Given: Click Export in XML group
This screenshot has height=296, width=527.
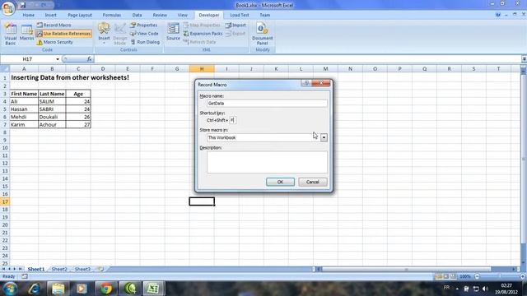Looking at the screenshot, I should [236, 34].
